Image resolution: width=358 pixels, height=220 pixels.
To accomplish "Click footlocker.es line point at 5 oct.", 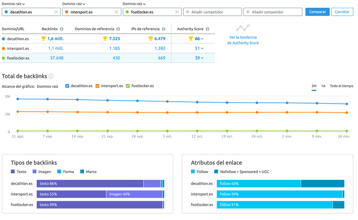I will coord(168,131).
